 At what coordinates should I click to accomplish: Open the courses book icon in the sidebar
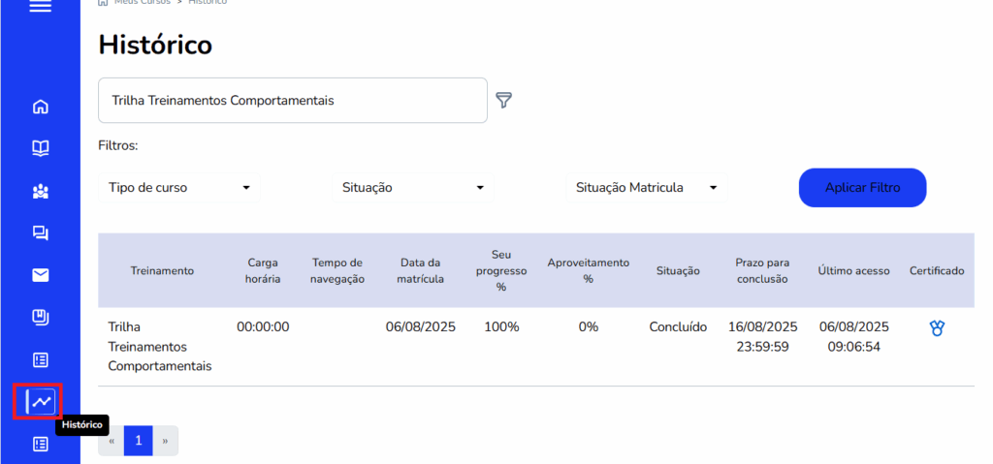40,148
